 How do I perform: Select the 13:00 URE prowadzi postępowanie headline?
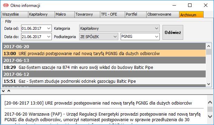tap(104, 53)
